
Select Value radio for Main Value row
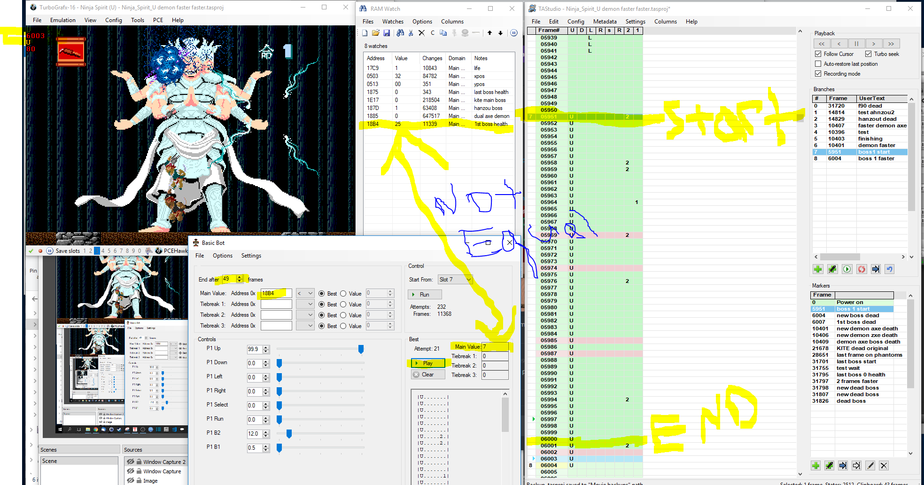[x=343, y=294]
